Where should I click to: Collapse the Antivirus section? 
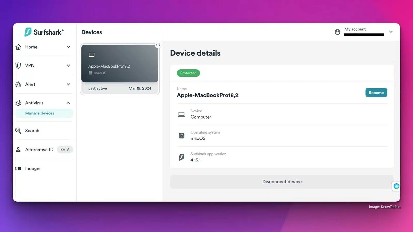(x=68, y=103)
